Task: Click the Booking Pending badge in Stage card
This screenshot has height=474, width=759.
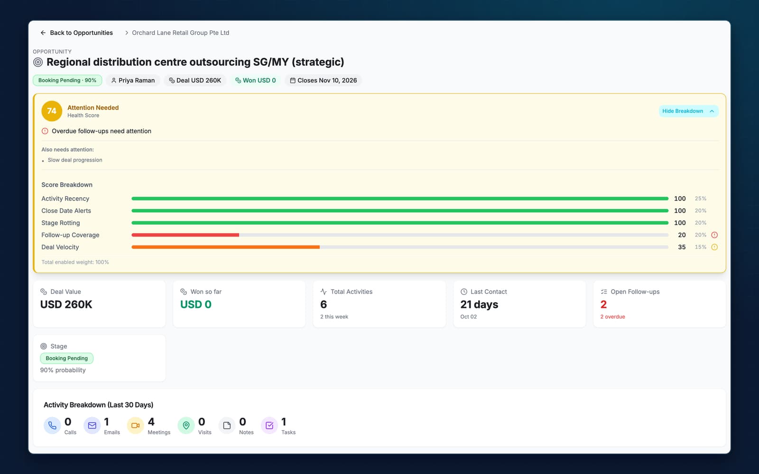Action: tap(67, 358)
